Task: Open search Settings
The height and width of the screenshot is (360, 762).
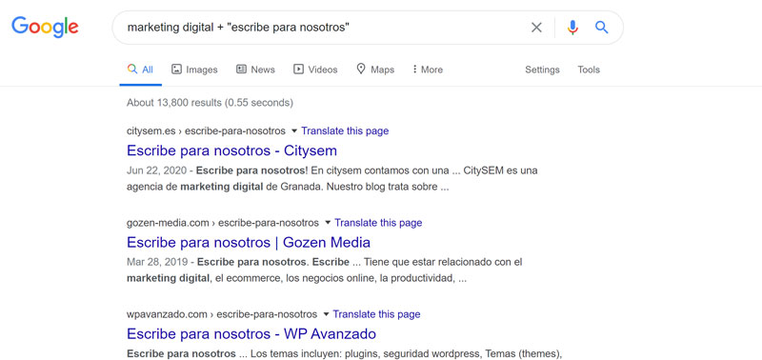Action: coord(542,70)
